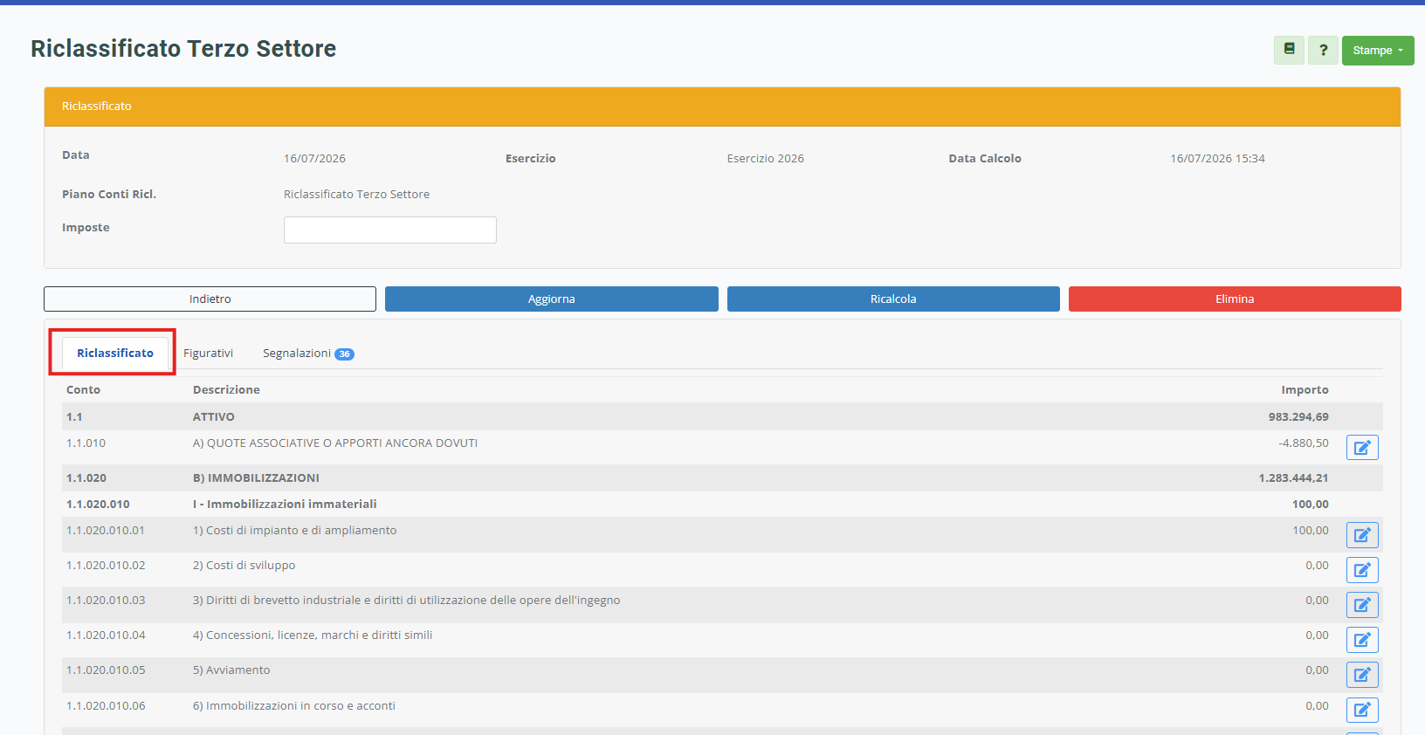Switch to the Riclassificato tab
This screenshot has width=1425, height=735.
pos(115,353)
